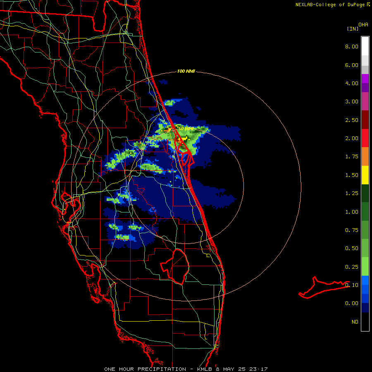The height and width of the screenshot is (372, 372).
Task: Click the 1.00 legend value
Action: [x=352, y=212]
